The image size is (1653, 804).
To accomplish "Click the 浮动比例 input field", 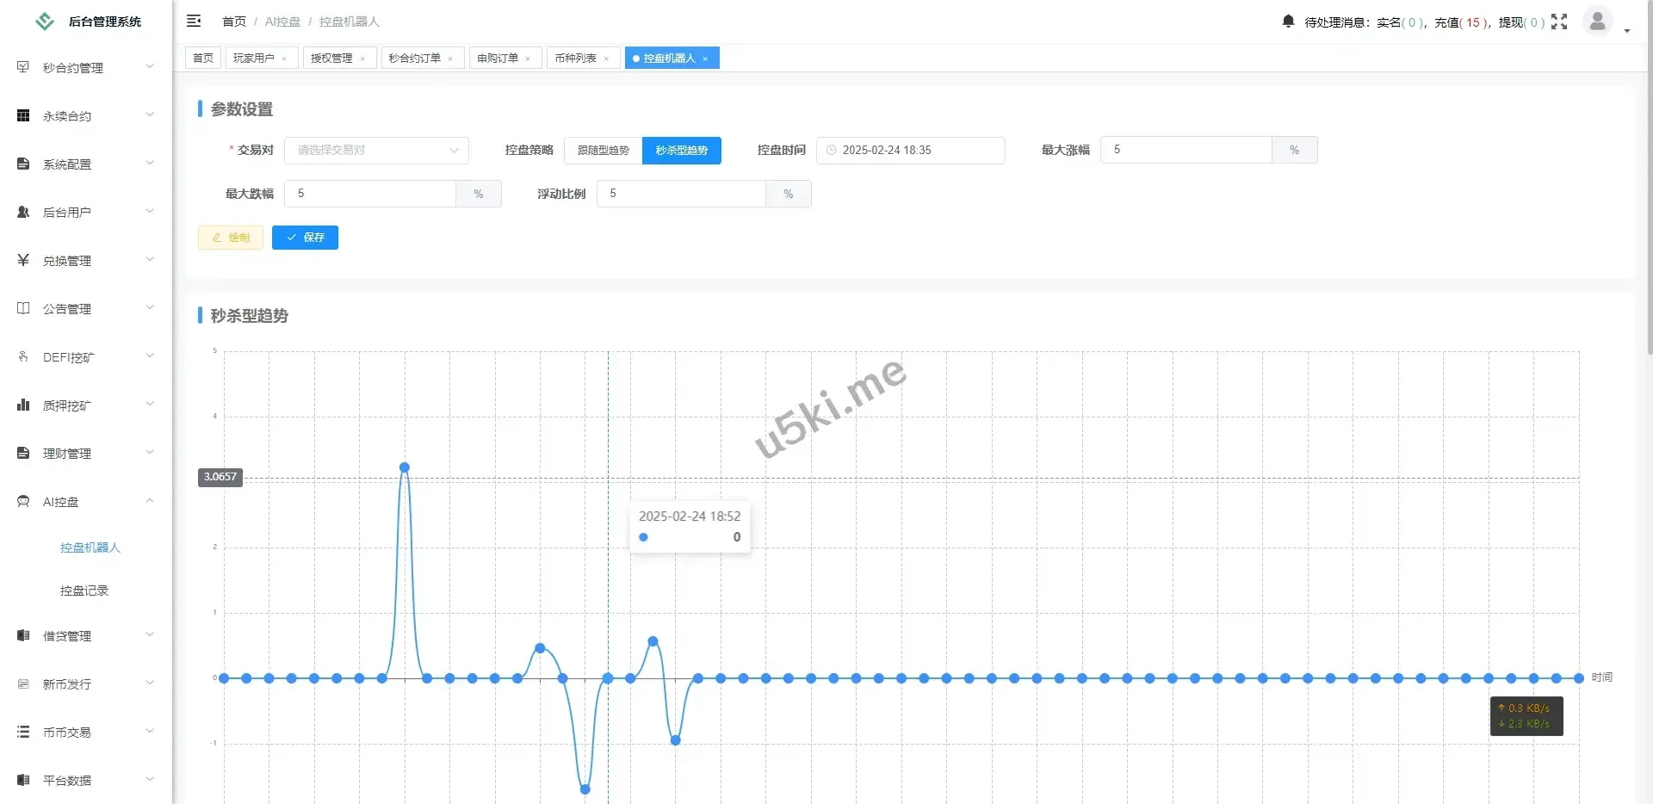I will tap(681, 194).
